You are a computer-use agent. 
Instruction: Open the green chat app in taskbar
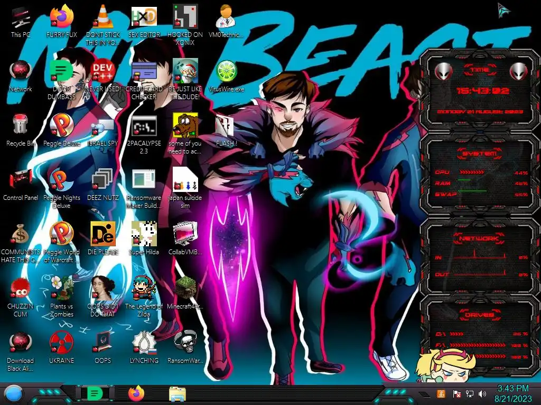[95, 393]
